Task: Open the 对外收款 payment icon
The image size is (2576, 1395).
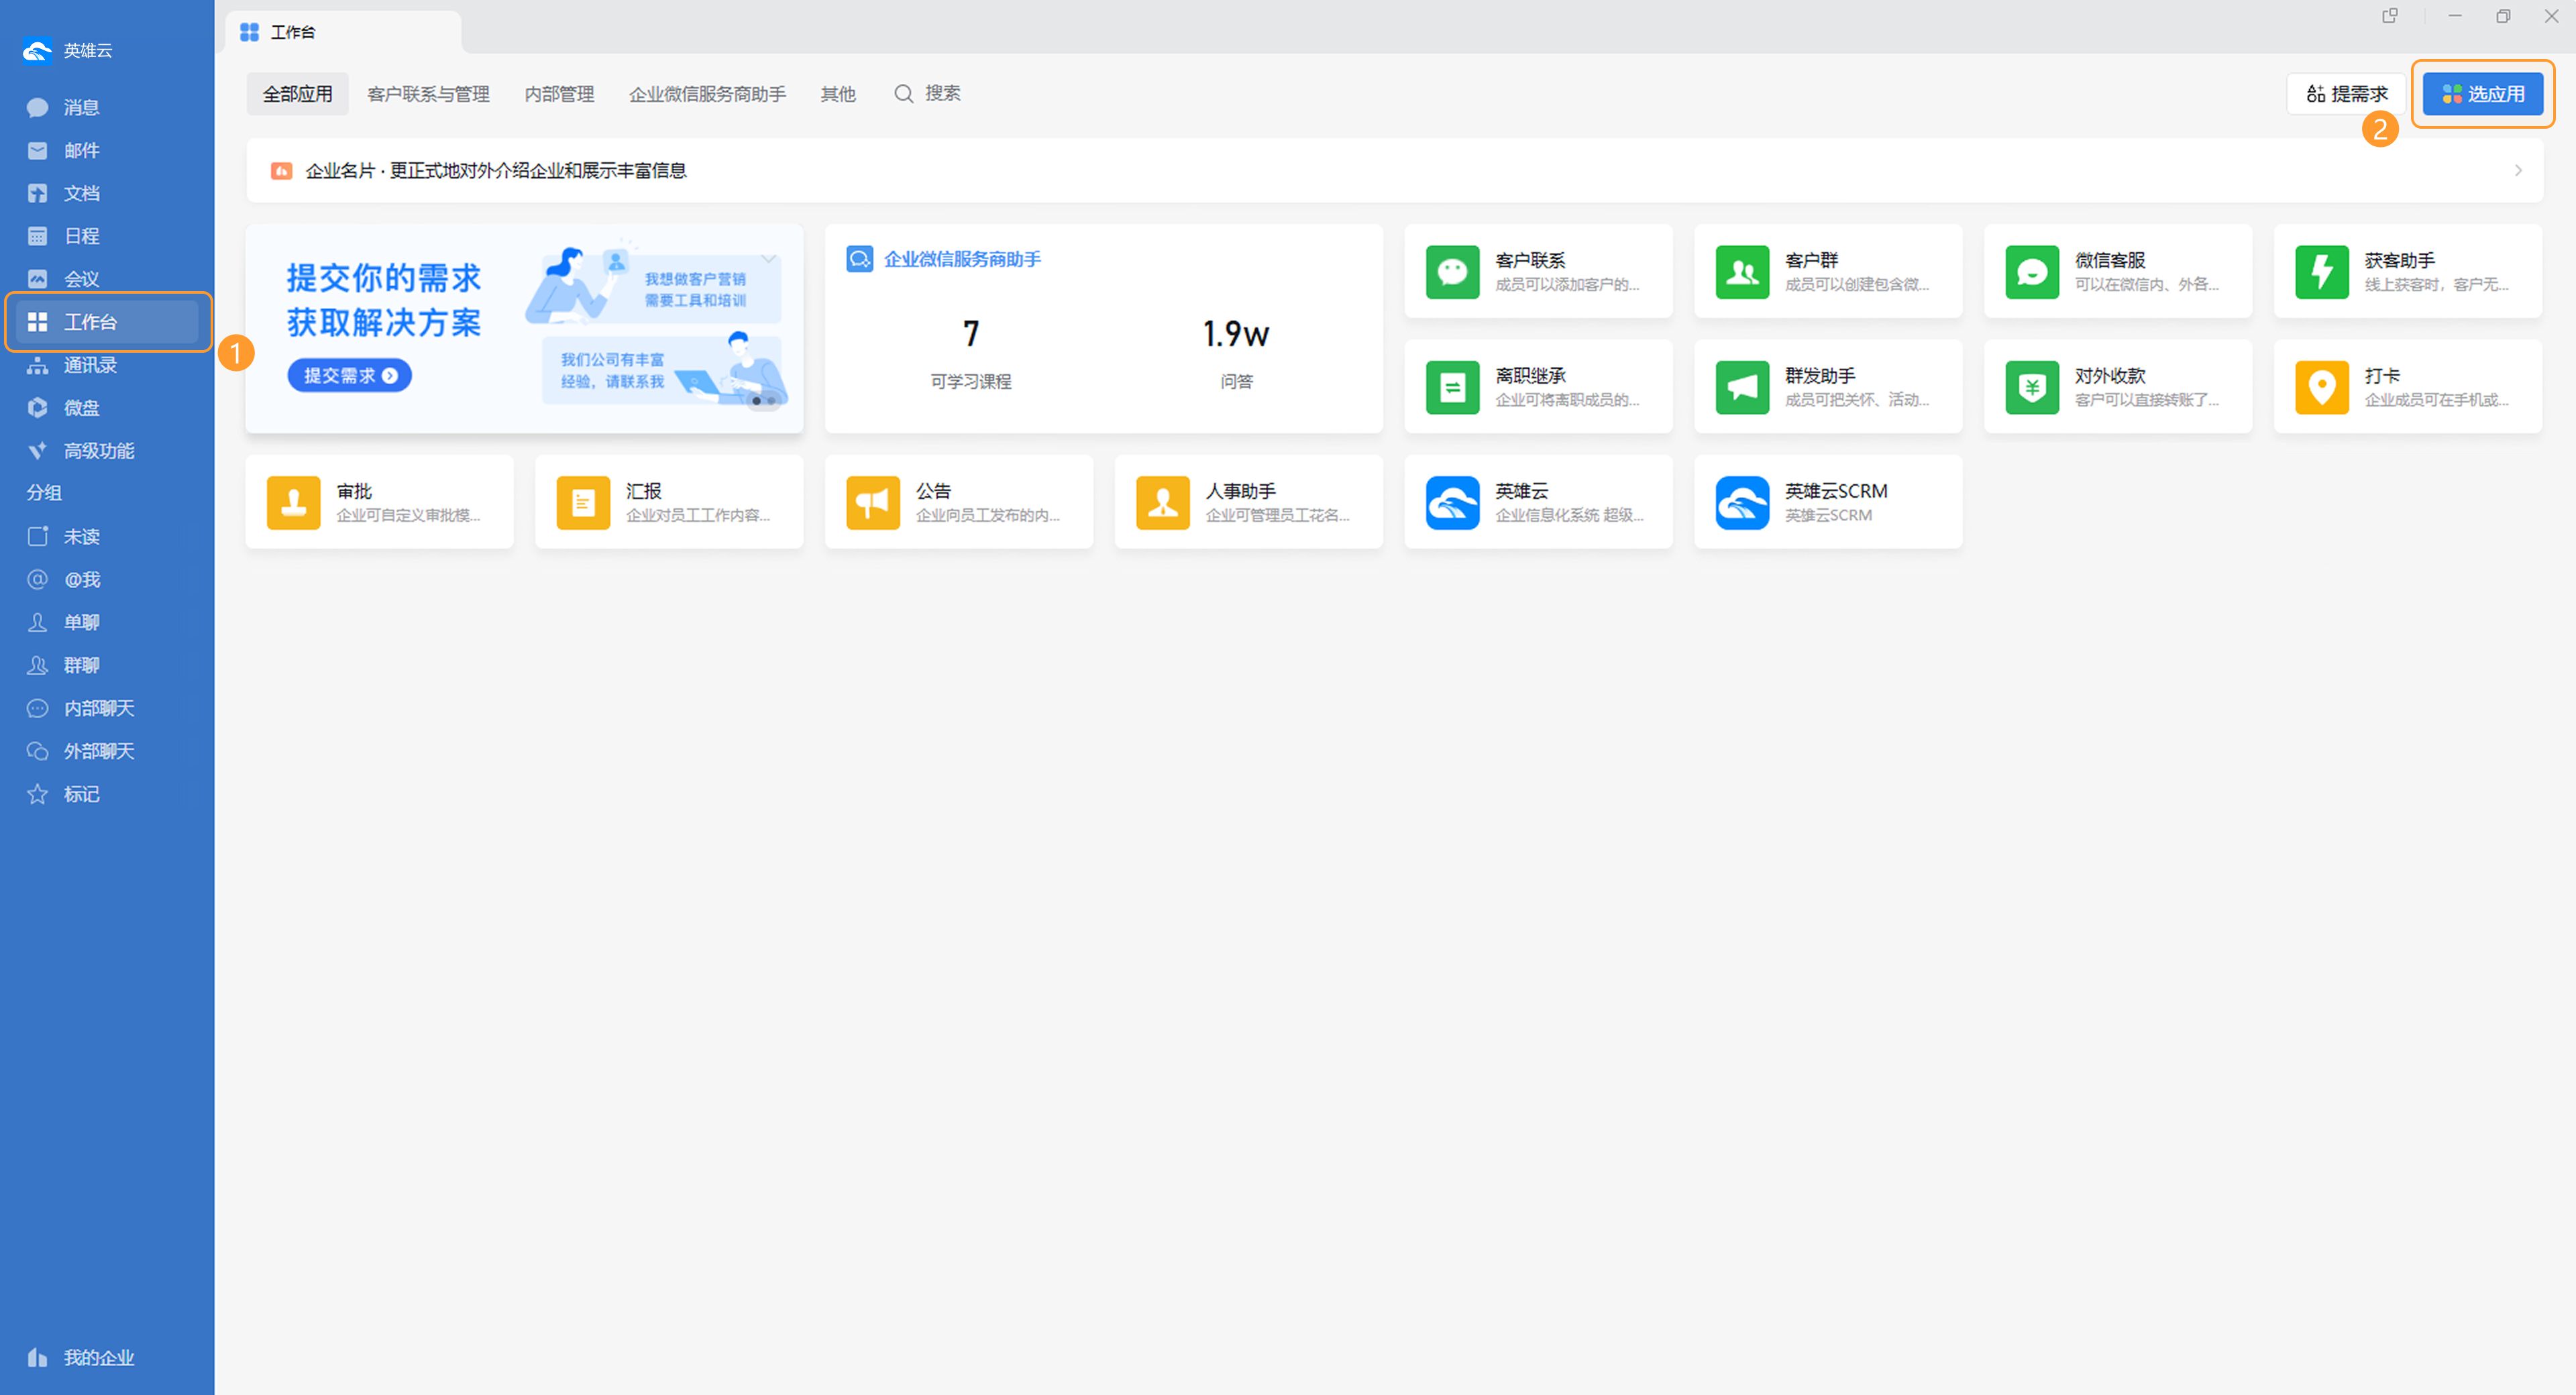Action: click(2031, 387)
